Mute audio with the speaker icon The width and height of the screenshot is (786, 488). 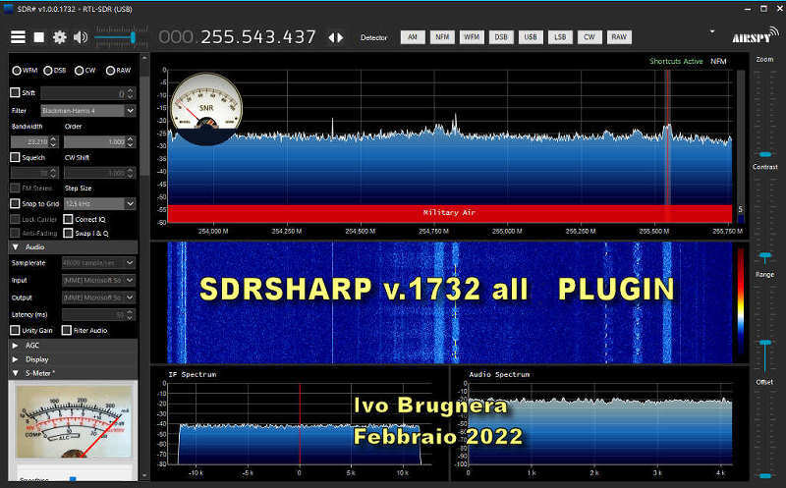pyautogui.click(x=81, y=37)
